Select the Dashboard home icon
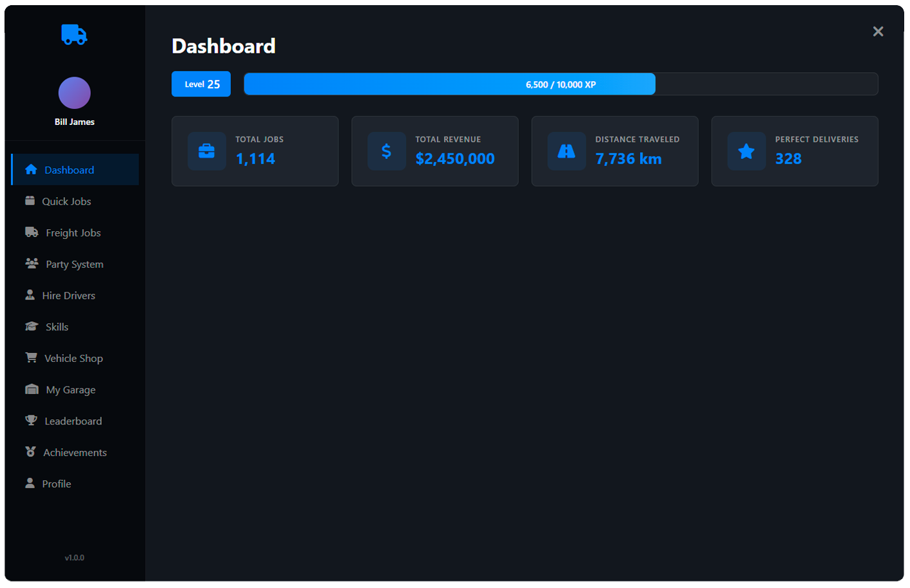Image resolution: width=910 pixels, height=588 pixels. (x=31, y=169)
